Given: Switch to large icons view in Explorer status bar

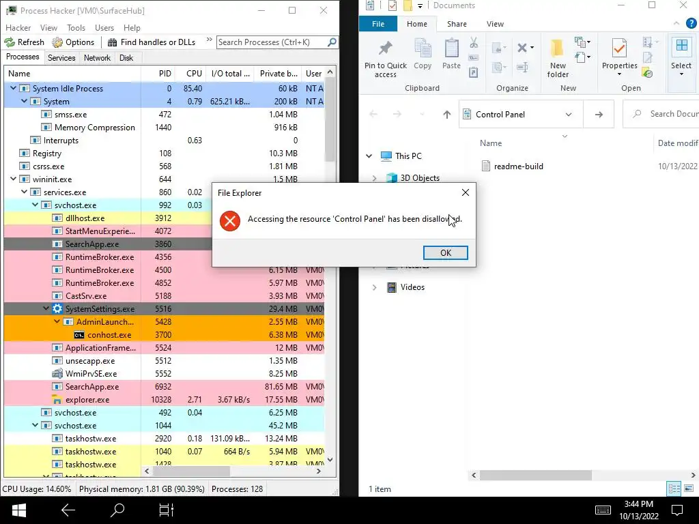Looking at the screenshot, I should pyautogui.click(x=688, y=489).
